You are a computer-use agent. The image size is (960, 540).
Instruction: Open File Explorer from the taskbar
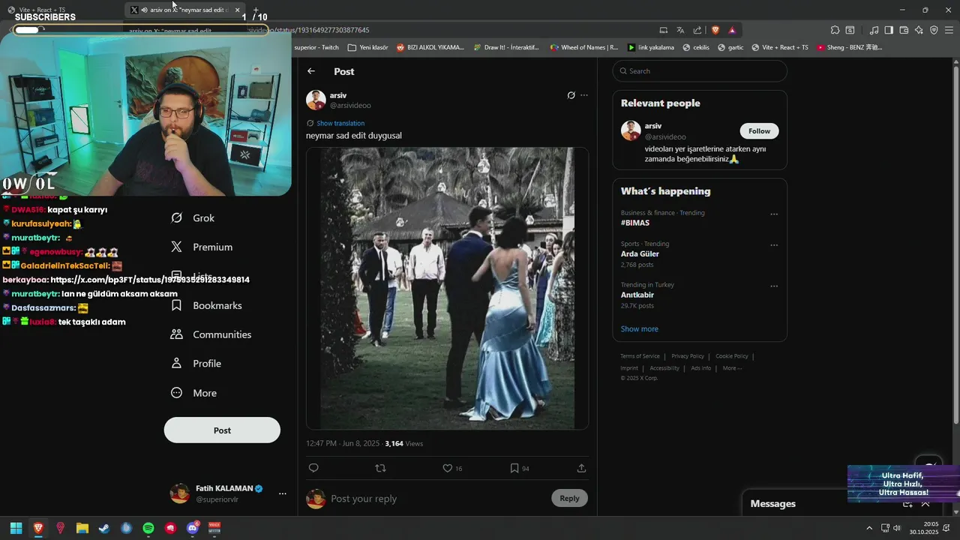pyautogui.click(x=82, y=528)
